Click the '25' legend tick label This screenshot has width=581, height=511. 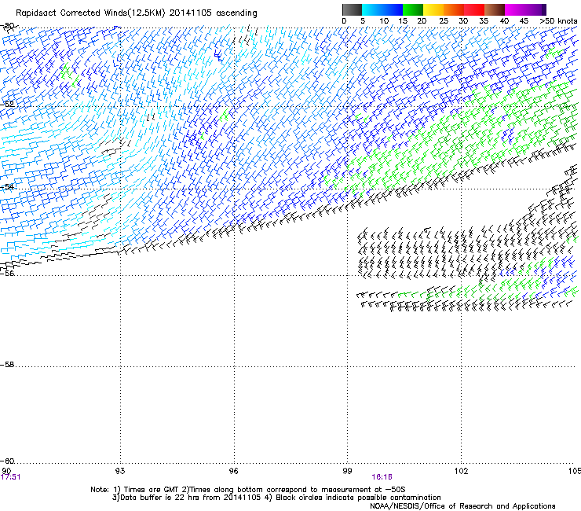pos(444,21)
